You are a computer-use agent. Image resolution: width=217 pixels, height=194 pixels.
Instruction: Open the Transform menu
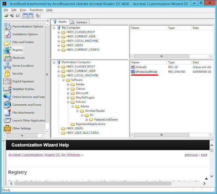click(x=36, y=10)
